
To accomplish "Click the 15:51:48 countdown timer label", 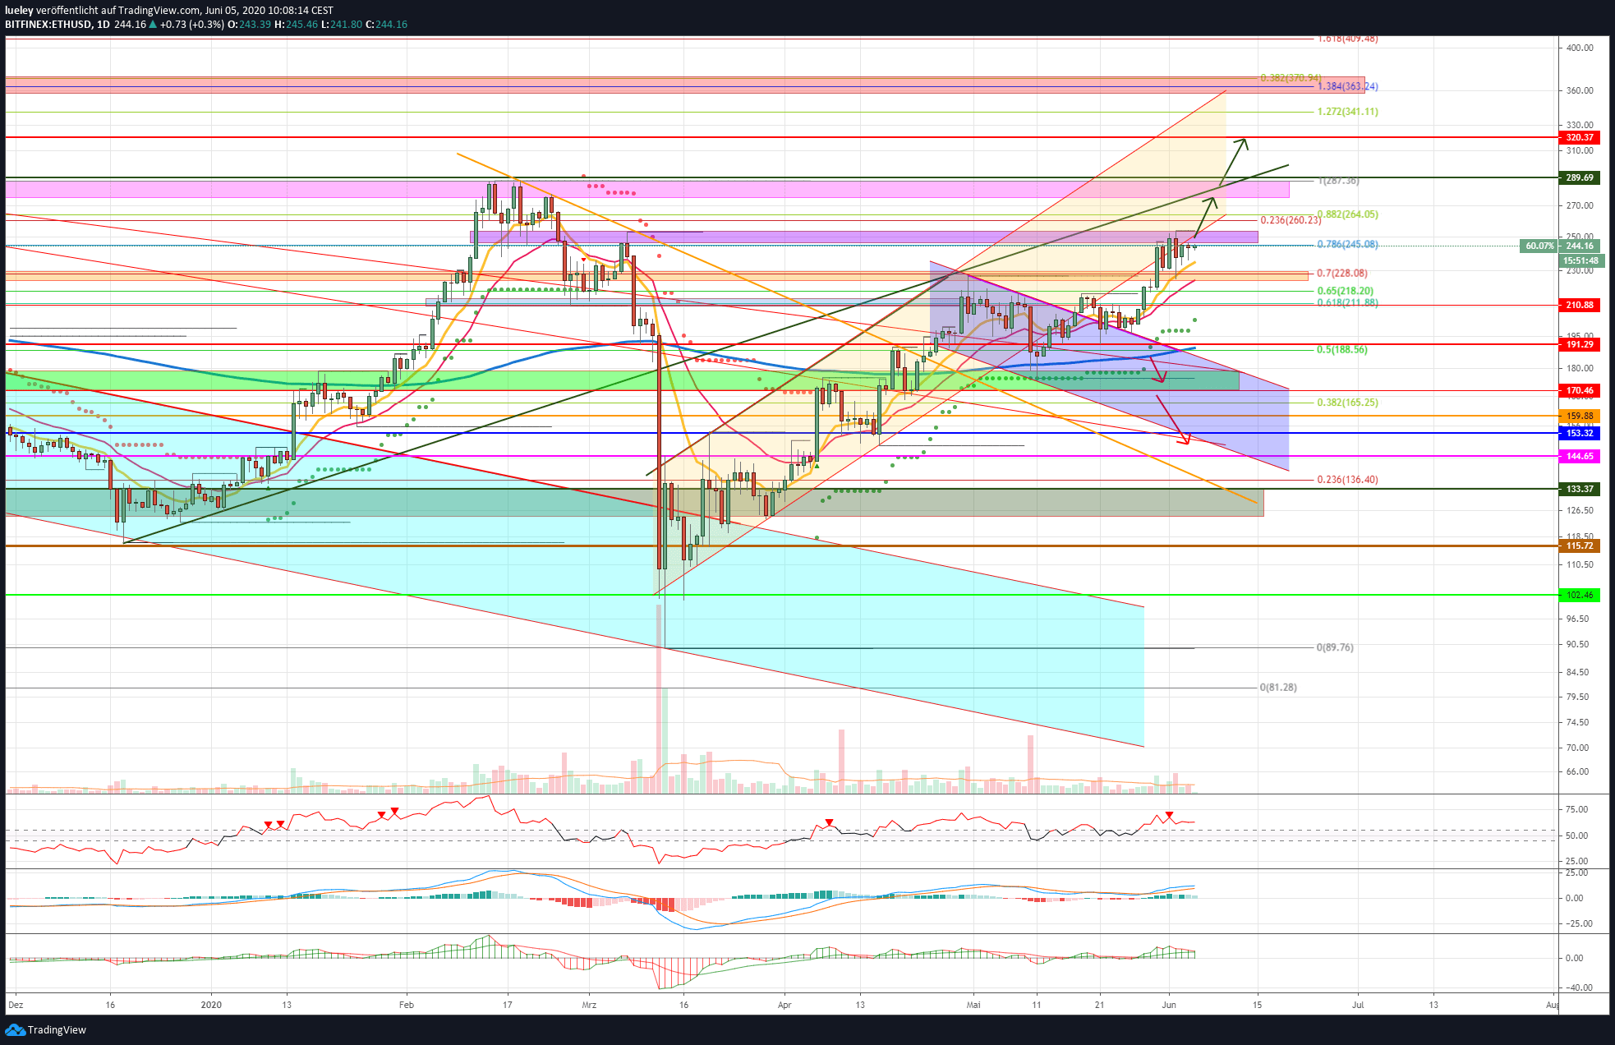I will point(1580,261).
